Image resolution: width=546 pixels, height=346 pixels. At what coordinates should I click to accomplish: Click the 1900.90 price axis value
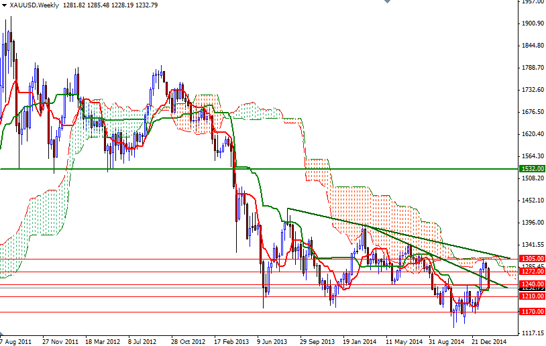pos(533,23)
